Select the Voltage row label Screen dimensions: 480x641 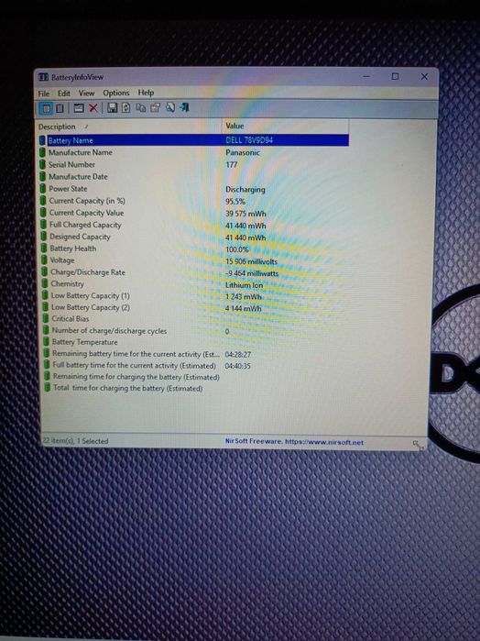point(62,260)
